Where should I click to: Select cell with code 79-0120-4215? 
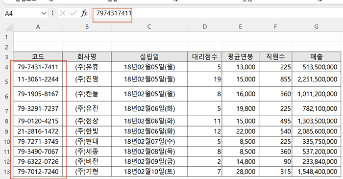coord(38,121)
